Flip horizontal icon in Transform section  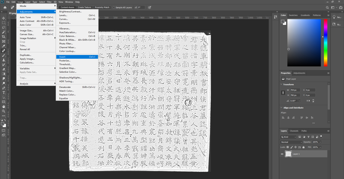pyautogui.click(x=308, y=101)
